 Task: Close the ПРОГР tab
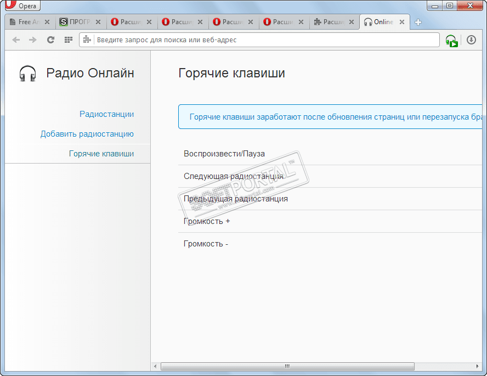pos(98,22)
